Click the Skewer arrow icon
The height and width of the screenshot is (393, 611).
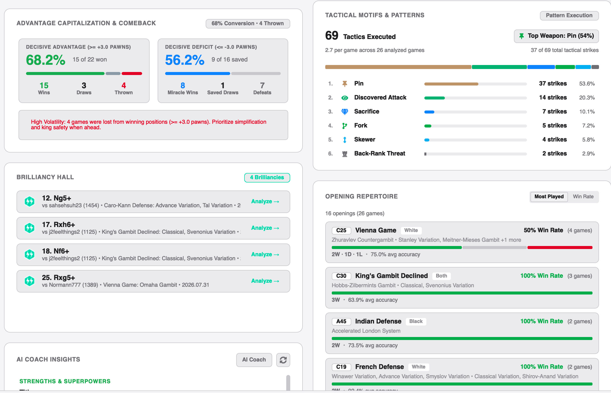(345, 140)
